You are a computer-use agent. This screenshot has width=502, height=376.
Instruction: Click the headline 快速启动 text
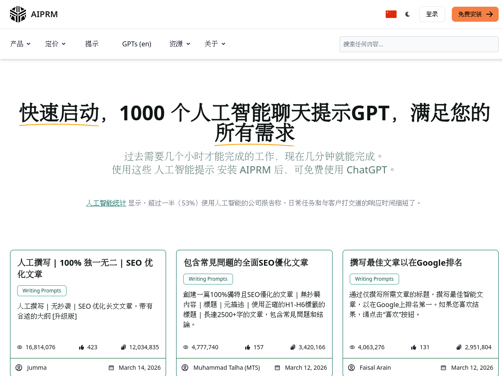click(59, 113)
